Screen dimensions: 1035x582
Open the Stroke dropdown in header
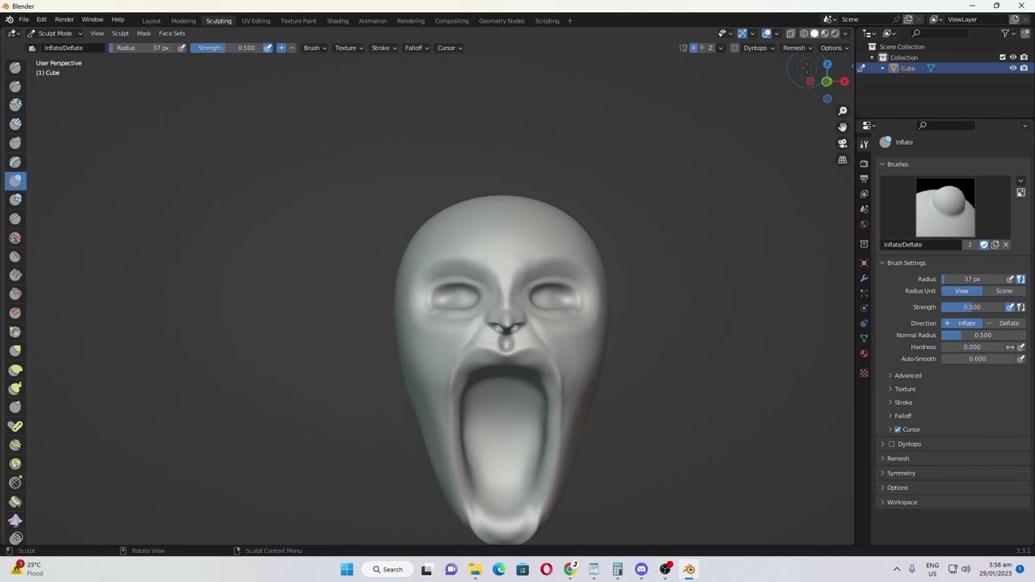[x=383, y=48]
